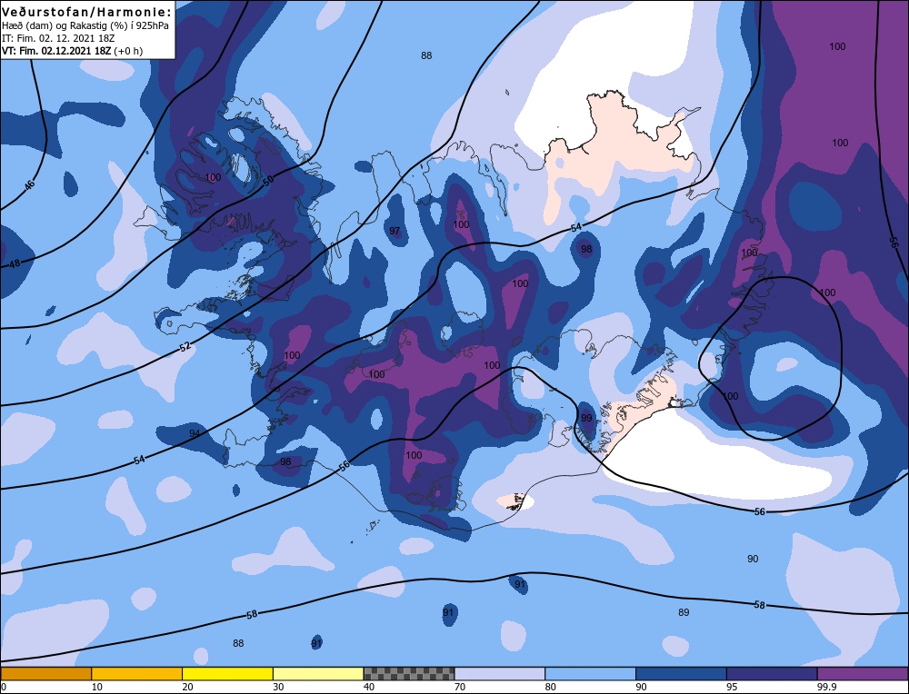
Task: Click the medium blue 90–95 legend swatch
Action: 681,673
